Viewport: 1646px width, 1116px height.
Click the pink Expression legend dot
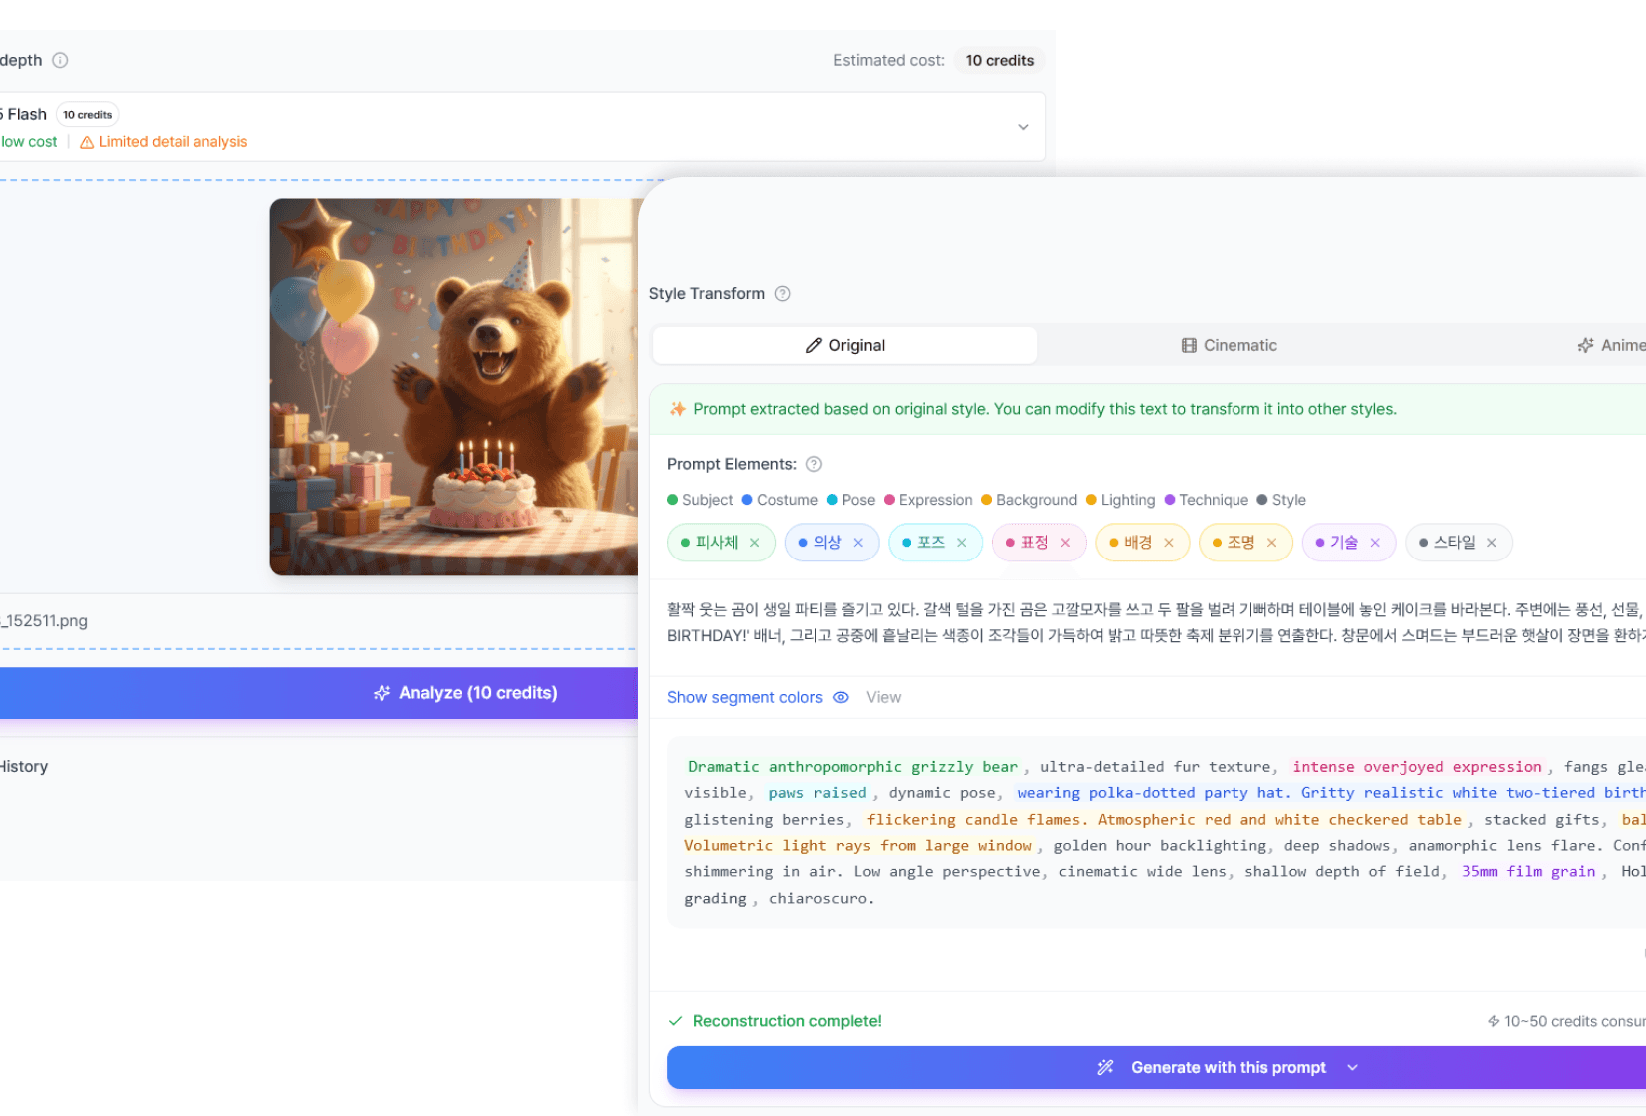pyautogui.click(x=889, y=500)
